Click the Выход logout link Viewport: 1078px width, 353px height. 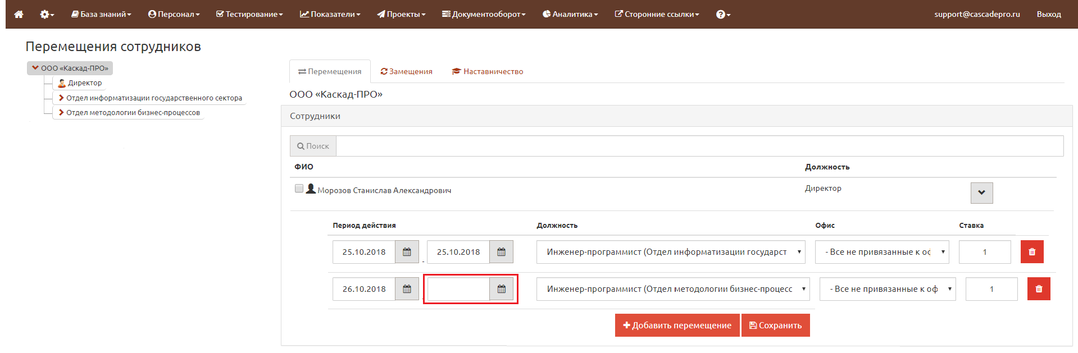1049,14
